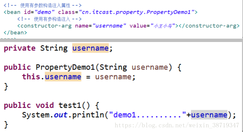
Task: Click 'username' on the right side of assignment
Action: coord(113,77)
